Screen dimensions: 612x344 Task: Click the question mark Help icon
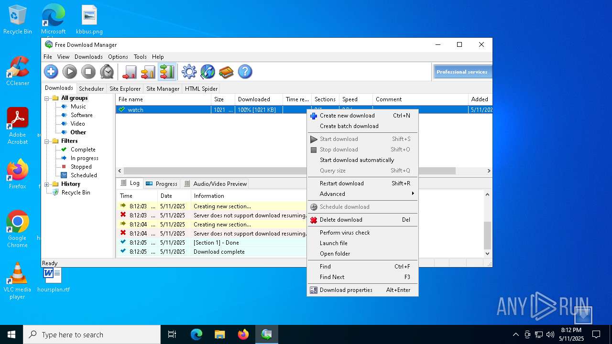[245, 72]
